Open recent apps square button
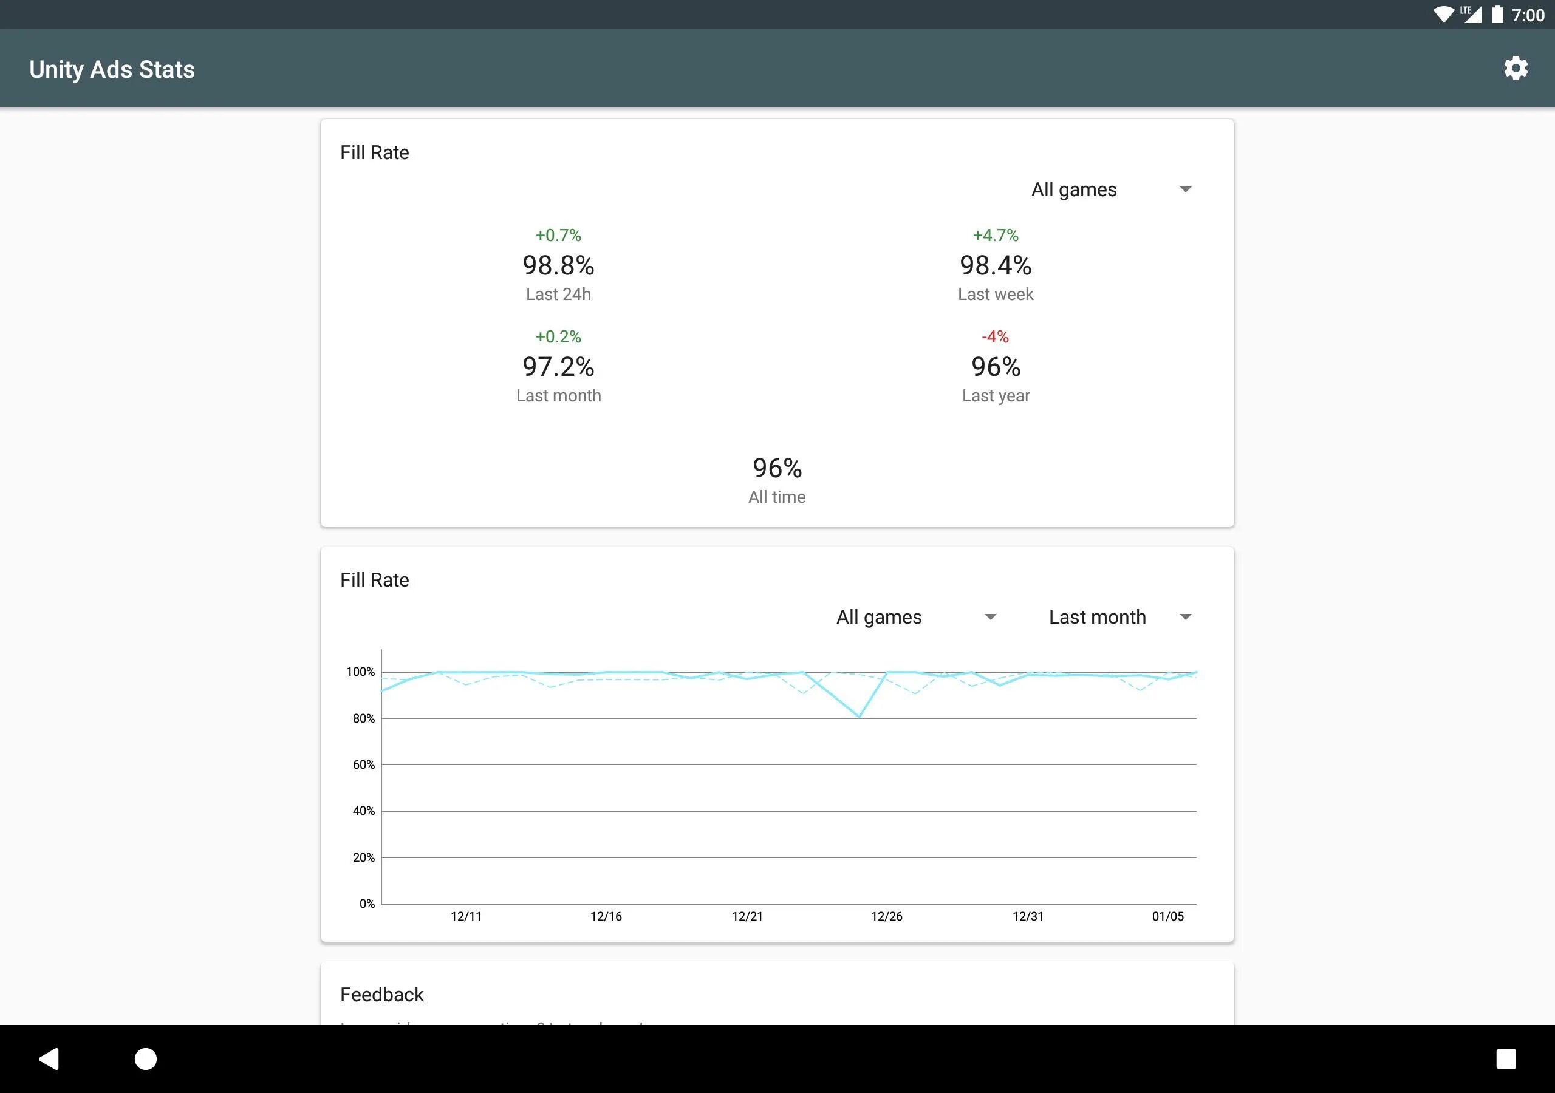1555x1093 pixels. click(x=1506, y=1058)
